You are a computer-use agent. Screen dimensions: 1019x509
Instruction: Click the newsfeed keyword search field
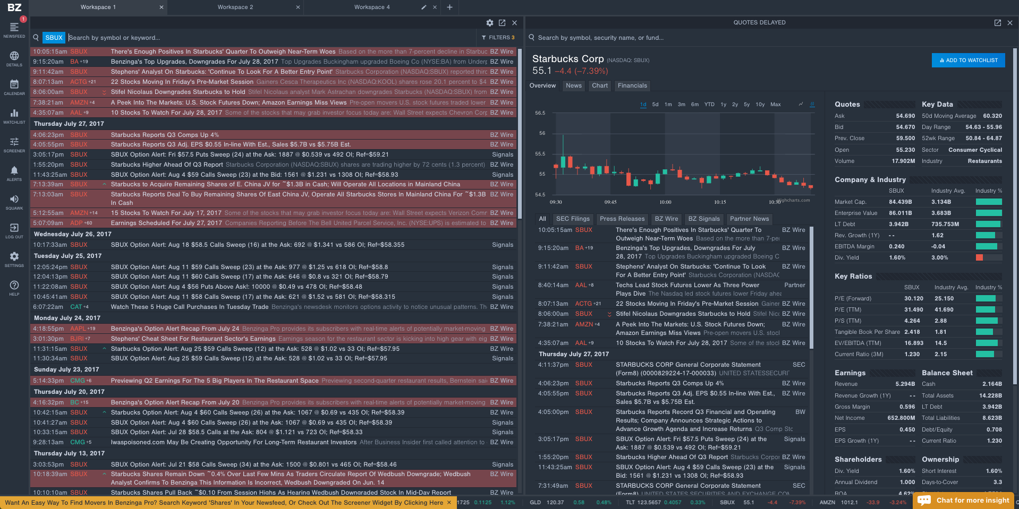[x=271, y=38]
